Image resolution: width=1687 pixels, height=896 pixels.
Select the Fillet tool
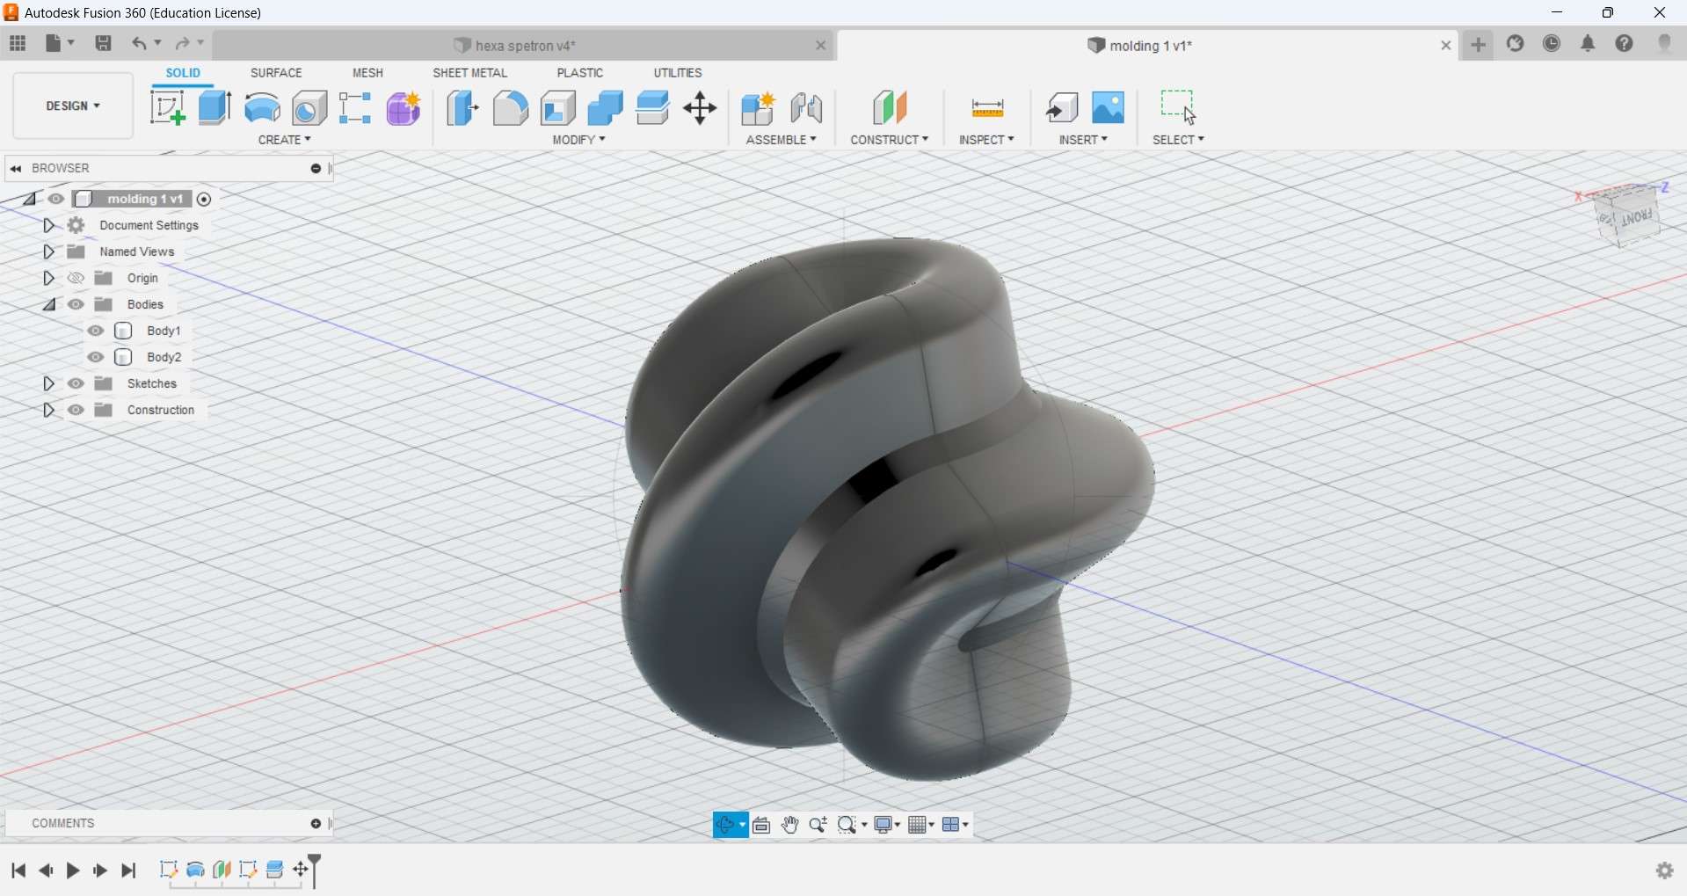511,108
